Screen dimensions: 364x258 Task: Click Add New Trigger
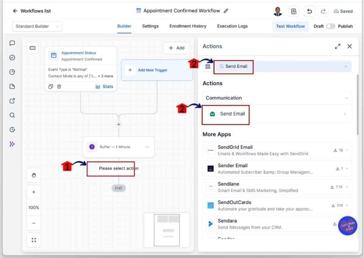pyautogui.click(x=157, y=70)
